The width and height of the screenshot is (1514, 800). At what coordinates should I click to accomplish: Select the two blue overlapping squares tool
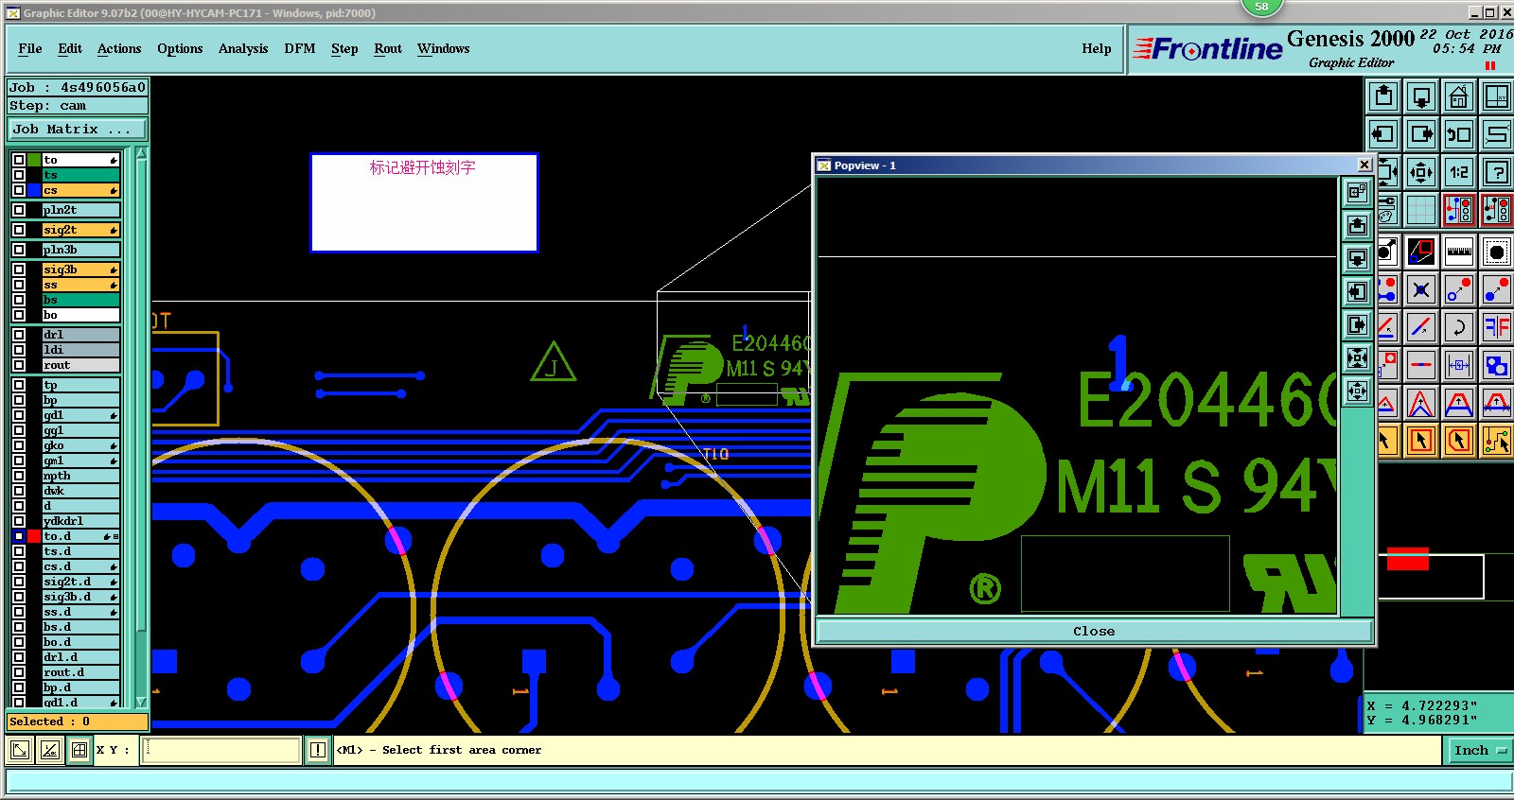point(1497,365)
